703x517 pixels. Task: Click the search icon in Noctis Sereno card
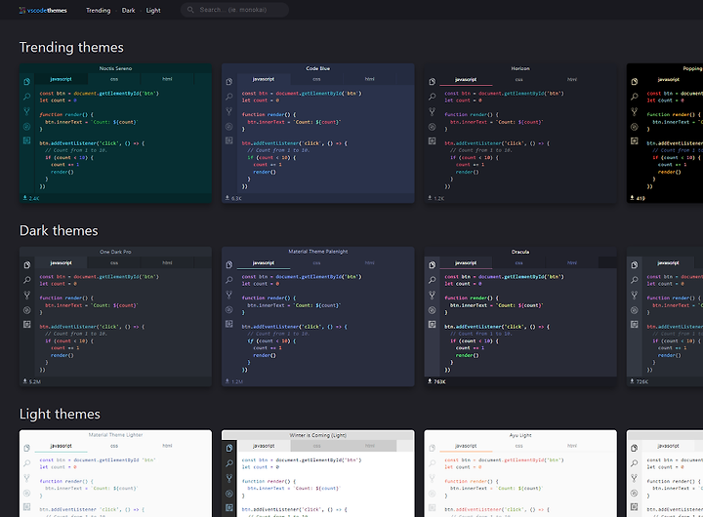(27, 97)
